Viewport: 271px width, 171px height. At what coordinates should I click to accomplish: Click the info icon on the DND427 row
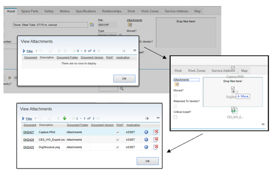coord(146,132)
